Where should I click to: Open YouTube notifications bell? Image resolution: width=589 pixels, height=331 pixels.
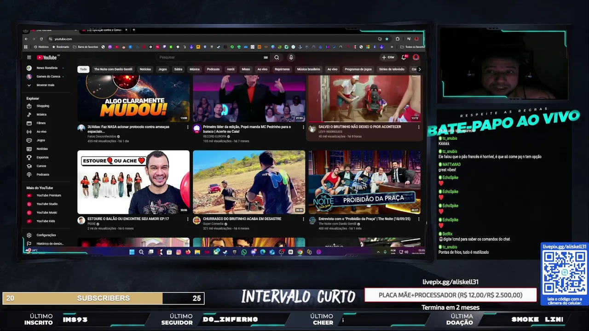tap(404, 57)
